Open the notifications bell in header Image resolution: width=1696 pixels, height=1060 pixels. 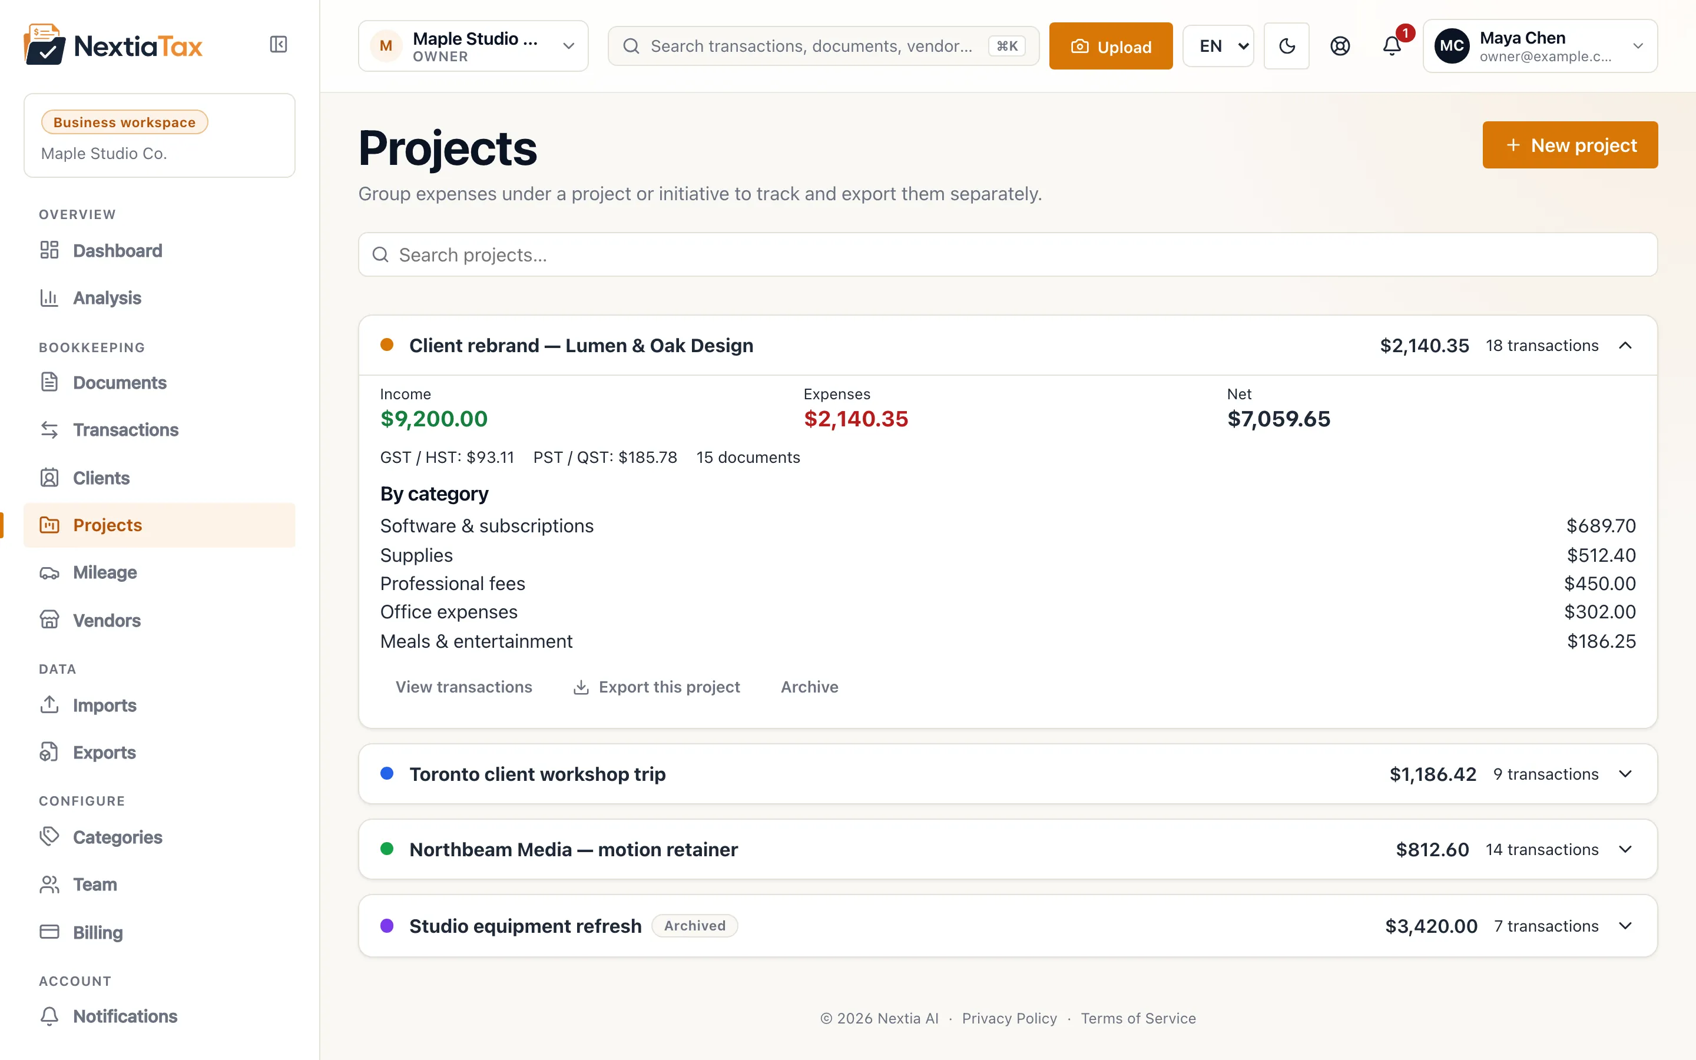[x=1392, y=47]
